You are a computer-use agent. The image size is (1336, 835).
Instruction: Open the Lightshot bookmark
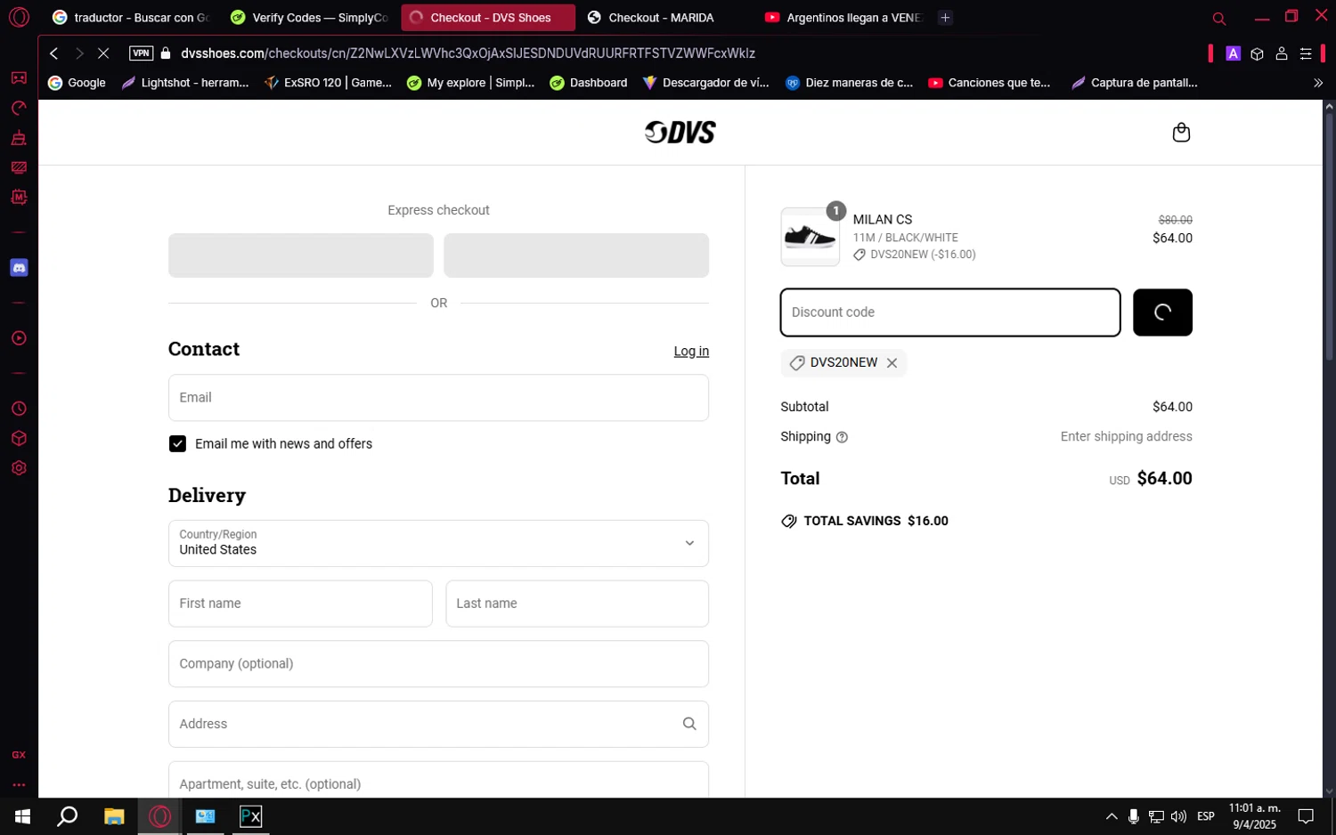click(x=185, y=83)
